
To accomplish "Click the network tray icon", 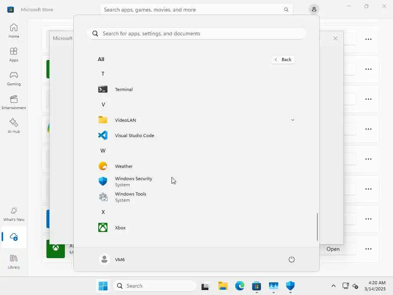I will pos(345,286).
